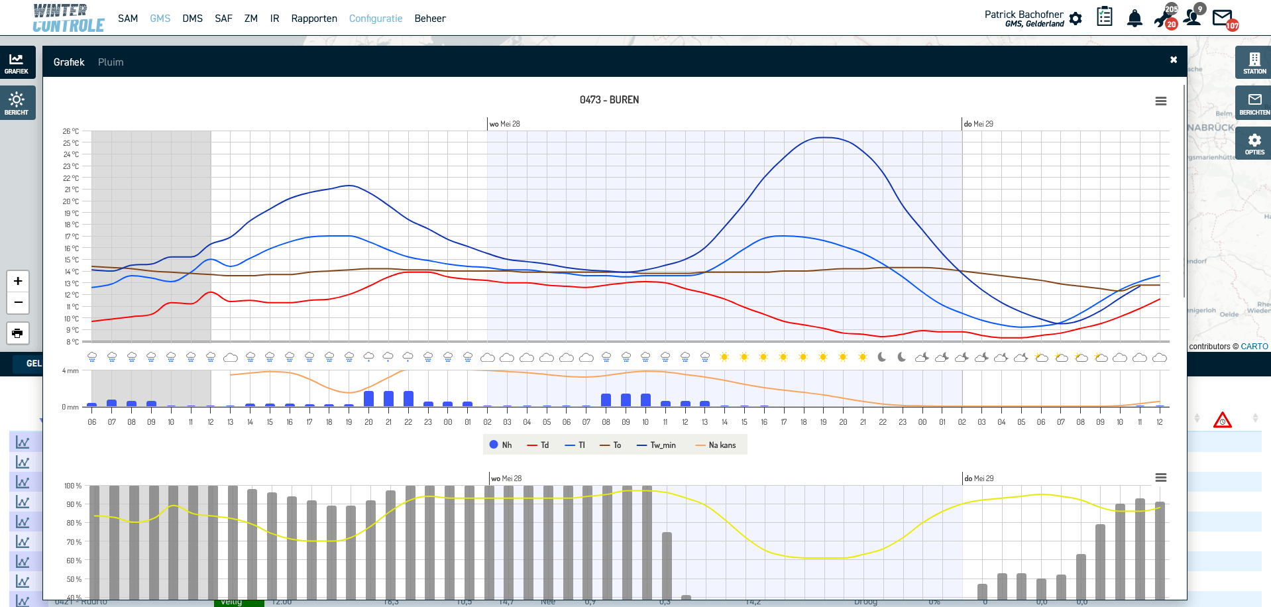Click the do Mei 29 marker on the humidity chart
The width and height of the screenshot is (1271, 607).
point(979,478)
